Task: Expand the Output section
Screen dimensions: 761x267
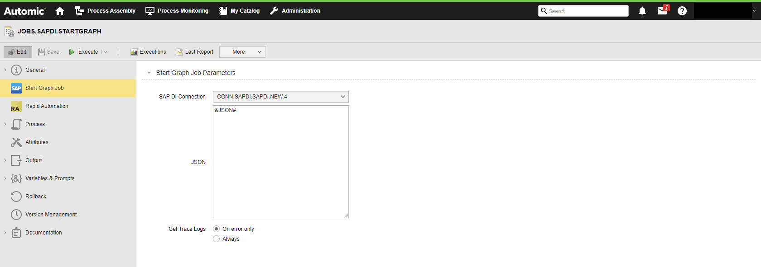Action: [x=5, y=160]
